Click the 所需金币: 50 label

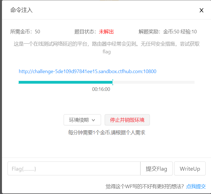(x=25, y=32)
